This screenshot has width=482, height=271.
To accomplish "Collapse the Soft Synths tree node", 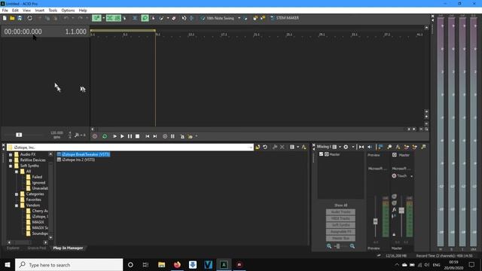I will pyautogui.click(x=11, y=166).
